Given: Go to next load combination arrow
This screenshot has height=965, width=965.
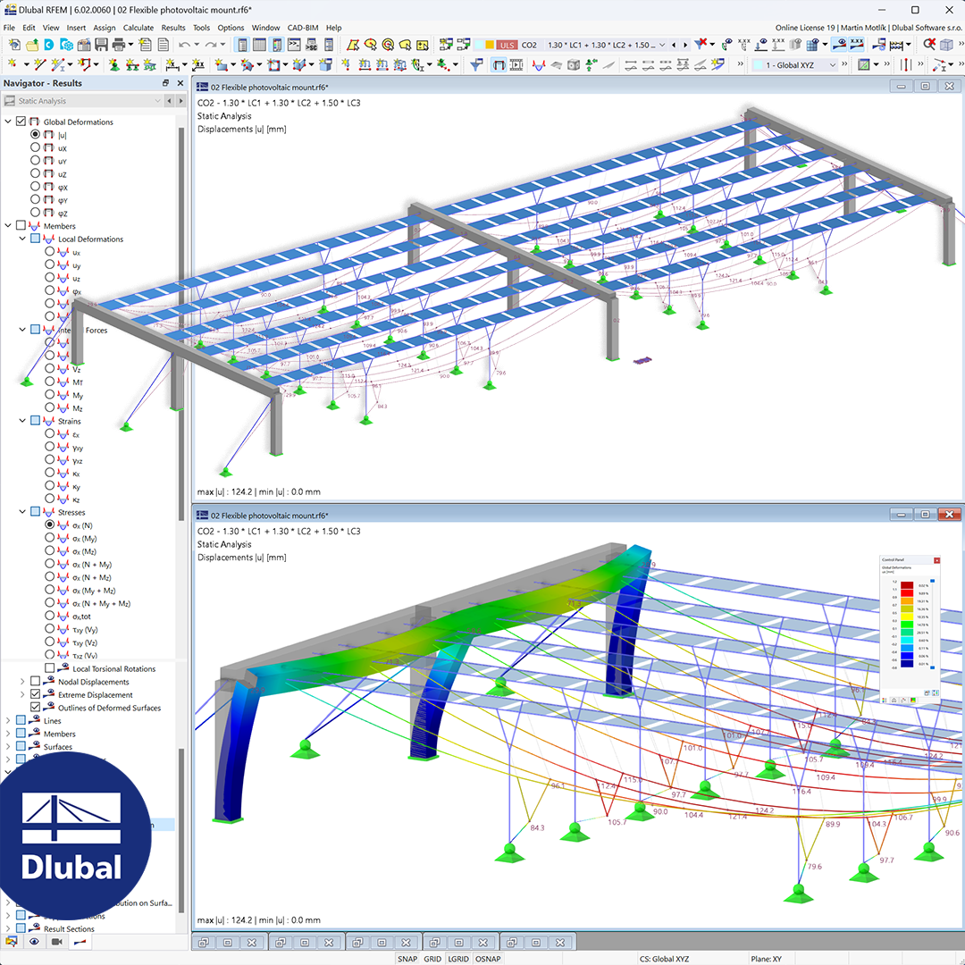Looking at the screenshot, I should point(685,45).
